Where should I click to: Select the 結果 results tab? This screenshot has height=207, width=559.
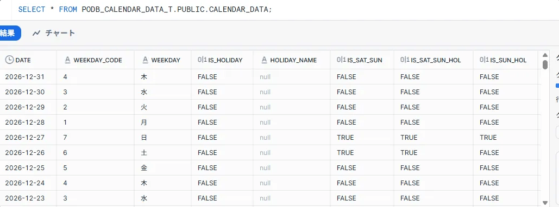point(9,33)
